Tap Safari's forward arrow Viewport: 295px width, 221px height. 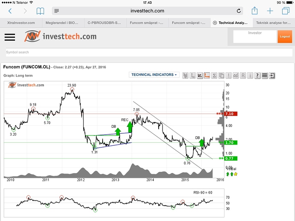(x=25, y=11)
